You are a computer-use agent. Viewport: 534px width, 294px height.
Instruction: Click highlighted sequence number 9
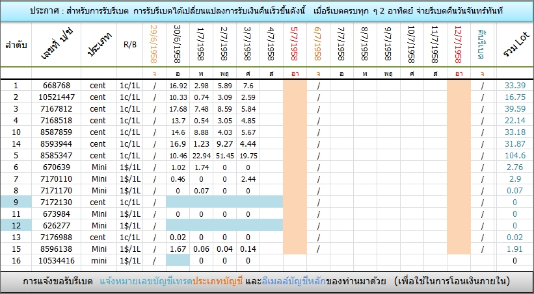pyautogui.click(x=16, y=202)
